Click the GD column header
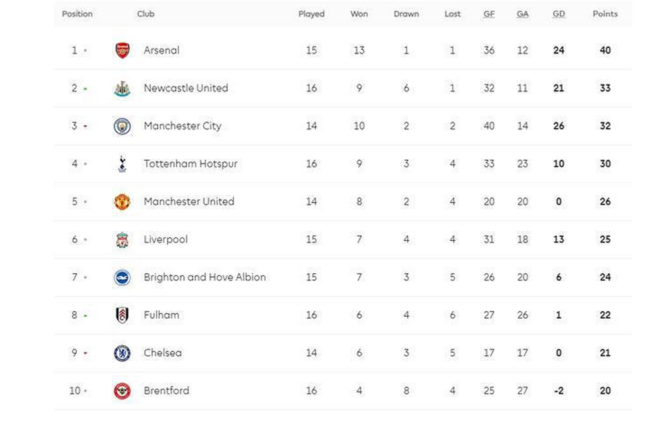The width and height of the screenshot is (651, 424). point(559,14)
